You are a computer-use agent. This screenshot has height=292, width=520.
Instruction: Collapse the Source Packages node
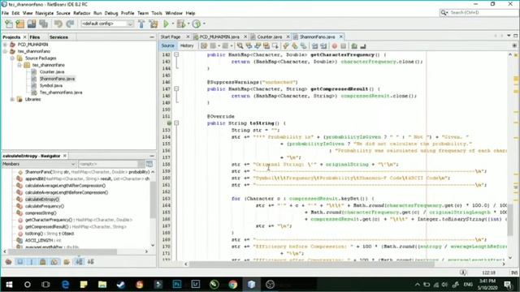click(x=12, y=58)
